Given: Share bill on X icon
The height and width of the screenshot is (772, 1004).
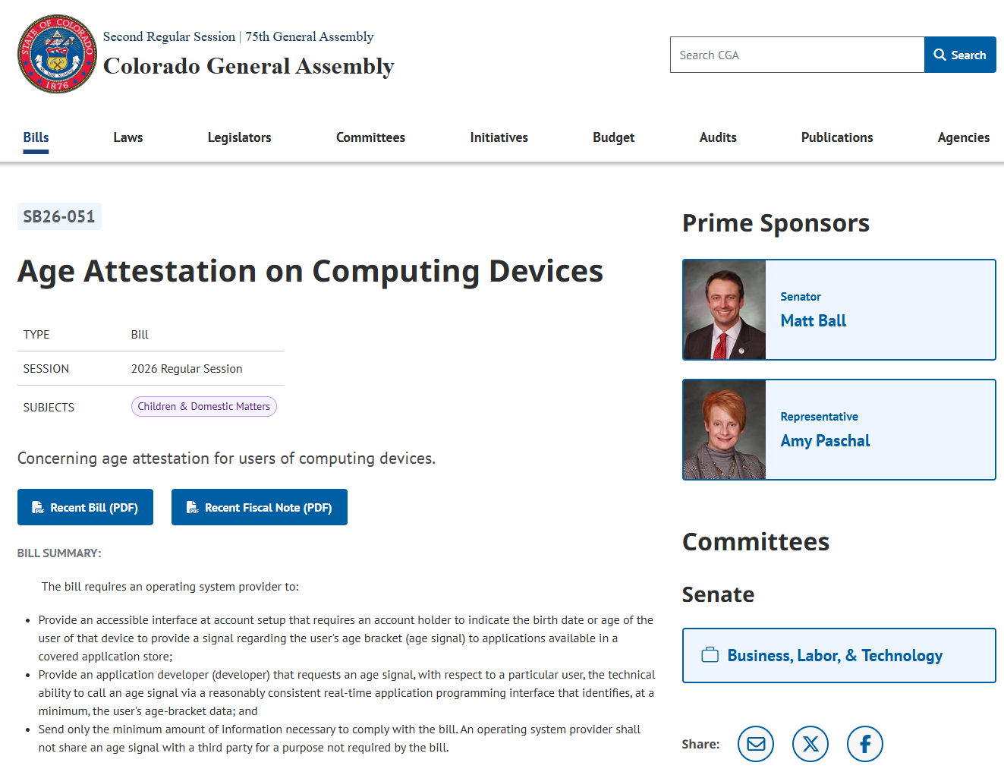Looking at the screenshot, I should (x=810, y=744).
